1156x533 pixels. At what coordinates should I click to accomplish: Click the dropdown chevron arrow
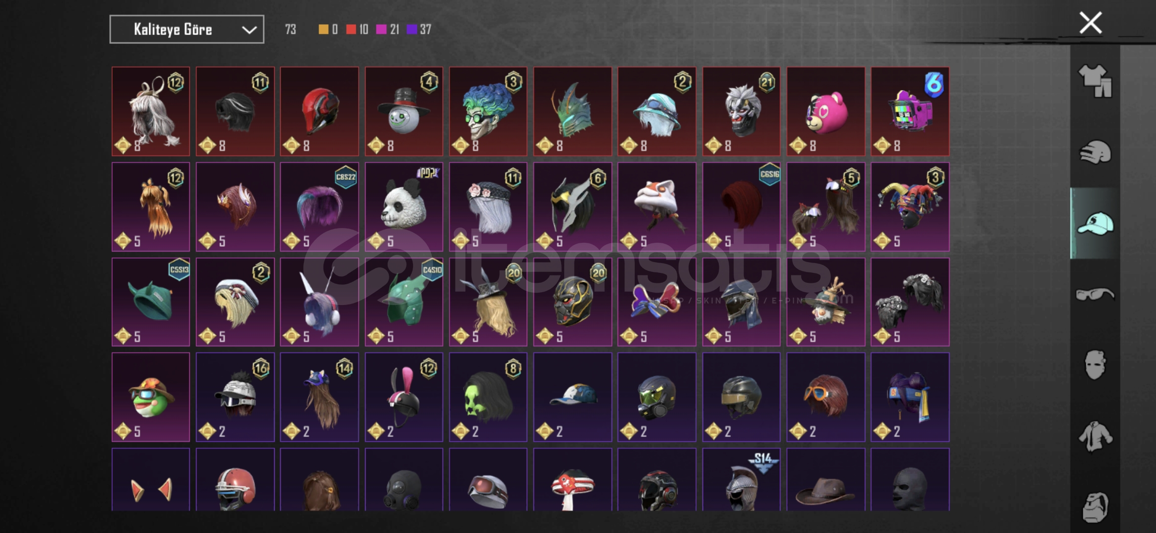click(249, 30)
